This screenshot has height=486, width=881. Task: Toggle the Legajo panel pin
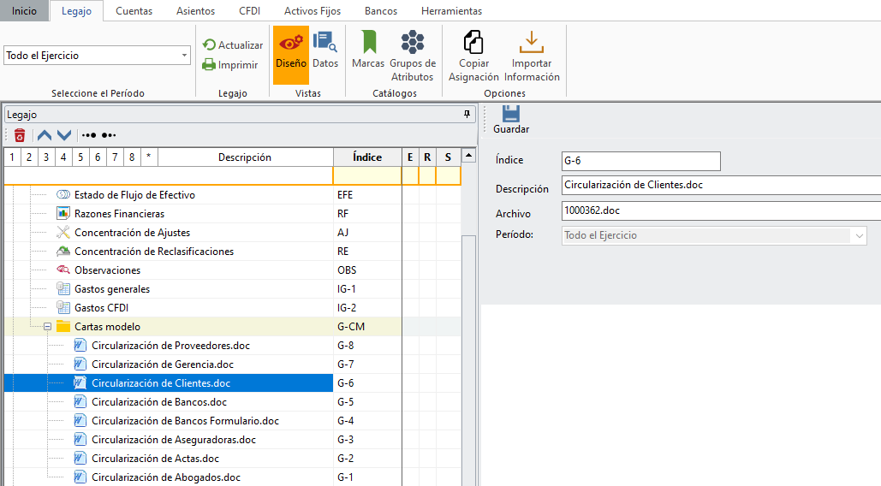coord(467,114)
